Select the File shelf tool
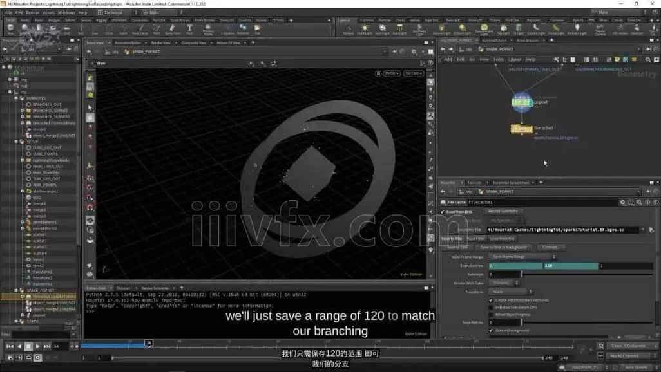The image size is (661, 372). [257, 29]
